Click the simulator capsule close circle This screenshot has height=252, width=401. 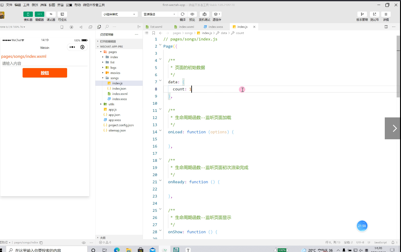pyautogui.click(x=82, y=47)
